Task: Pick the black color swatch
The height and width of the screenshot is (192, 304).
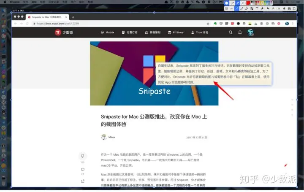Action: click(252, 2)
